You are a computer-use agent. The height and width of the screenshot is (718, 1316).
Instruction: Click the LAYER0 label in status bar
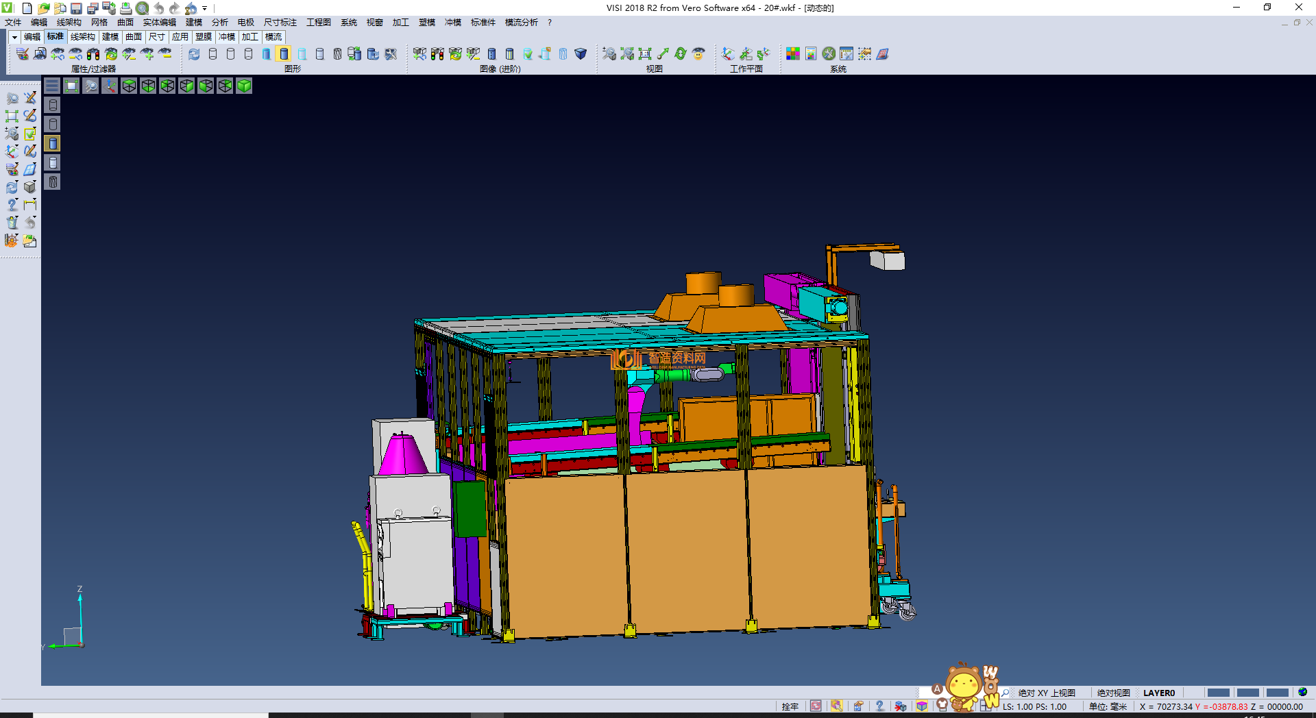coord(1158,693)
